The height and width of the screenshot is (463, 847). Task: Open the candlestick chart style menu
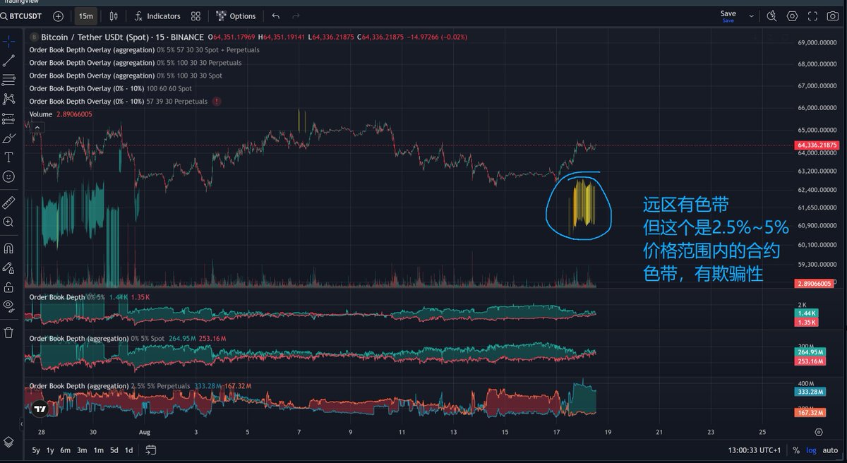tap(114, 16)
